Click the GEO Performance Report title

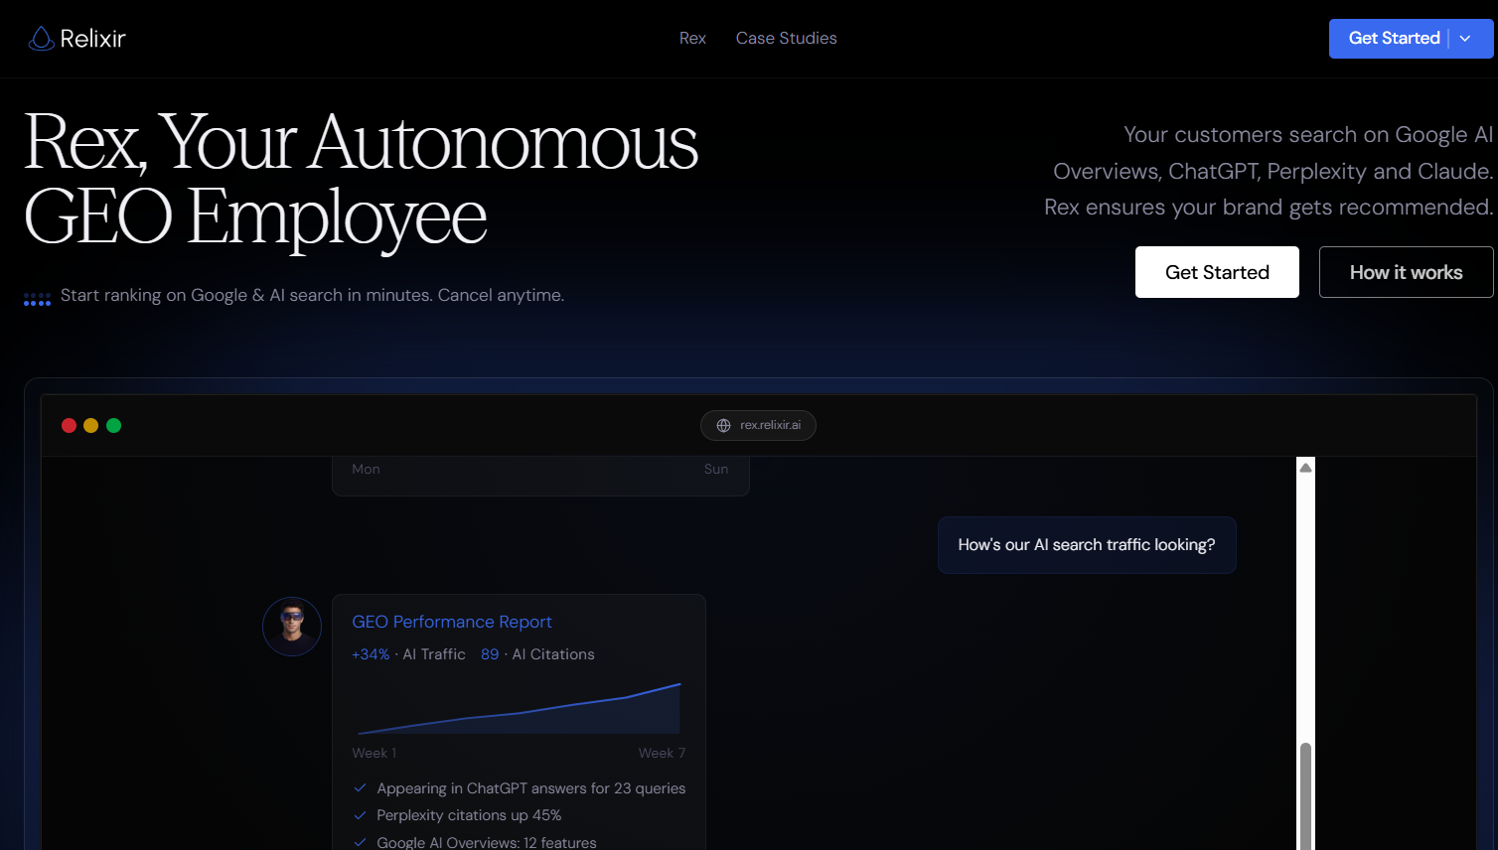pos(452,622)
